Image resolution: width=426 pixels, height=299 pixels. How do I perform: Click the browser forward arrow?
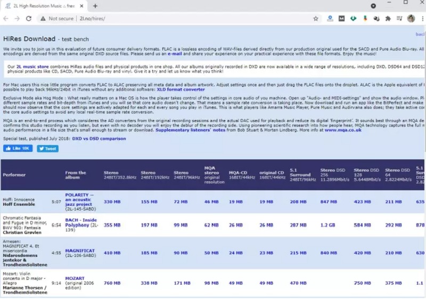[x=17, y=19]
